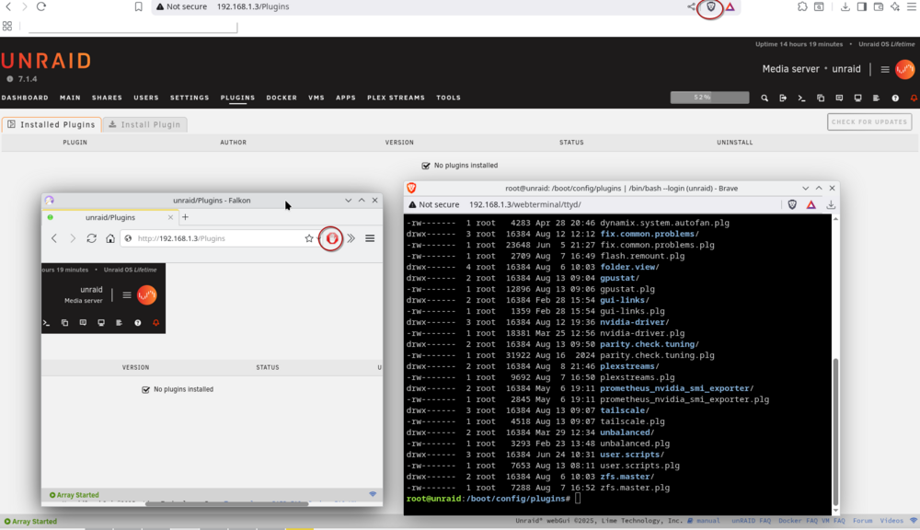This screenshot has height=530, width=920.
Task: Open a new tab in Falkon with plus button
Action: [186, 217]
